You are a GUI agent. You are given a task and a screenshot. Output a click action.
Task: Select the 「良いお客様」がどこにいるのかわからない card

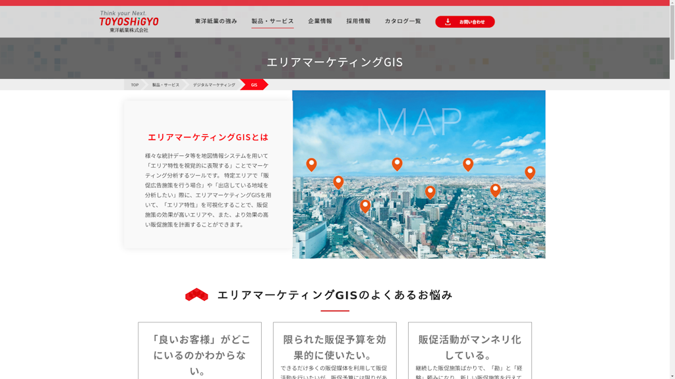click(x=200, y=350)
